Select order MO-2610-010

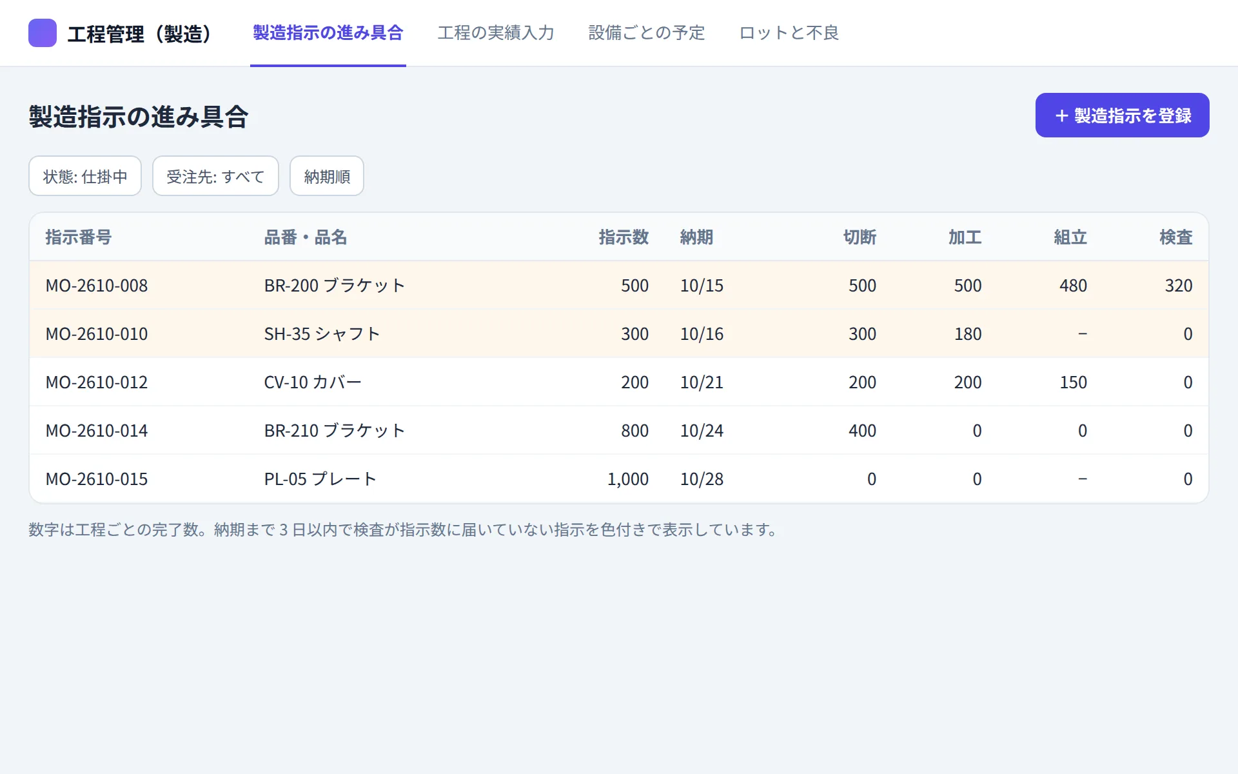click(97, 334)
